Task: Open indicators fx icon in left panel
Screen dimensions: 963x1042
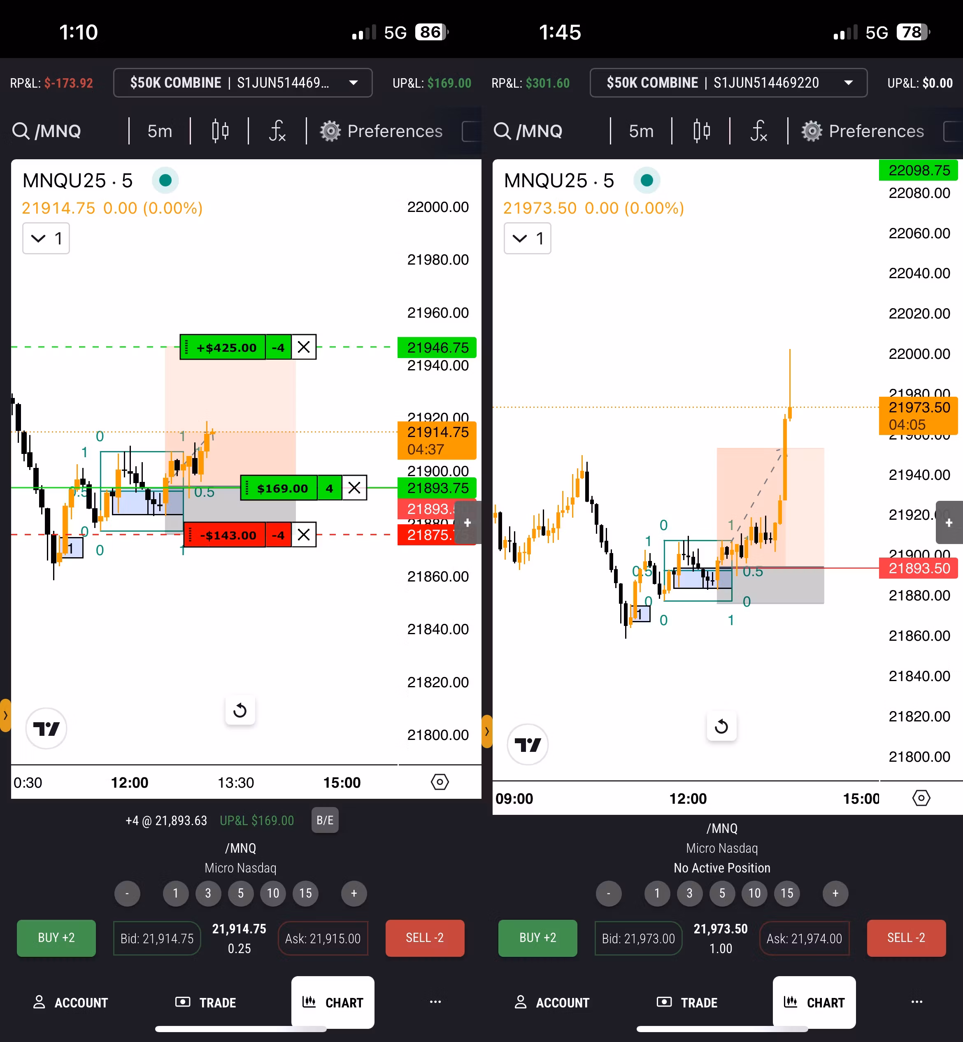Action: 277,131
